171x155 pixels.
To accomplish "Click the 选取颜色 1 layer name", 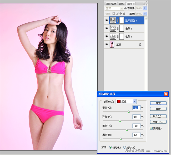I will tap(131, 21).
